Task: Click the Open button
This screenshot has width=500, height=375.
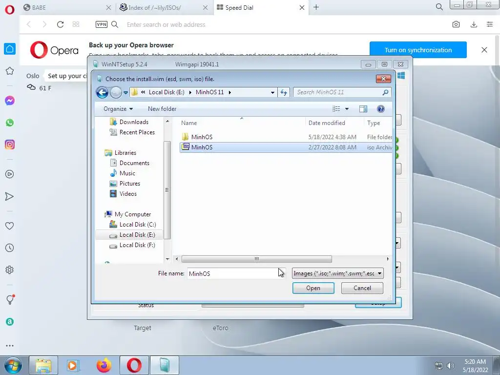Action: 313,288
